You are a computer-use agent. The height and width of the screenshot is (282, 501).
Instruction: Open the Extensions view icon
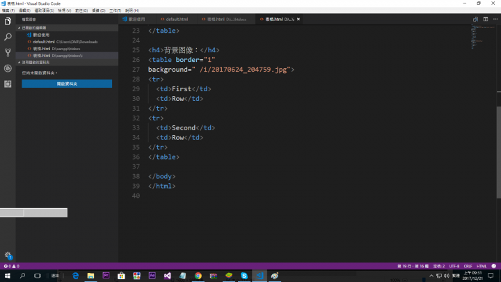(8, 84)
